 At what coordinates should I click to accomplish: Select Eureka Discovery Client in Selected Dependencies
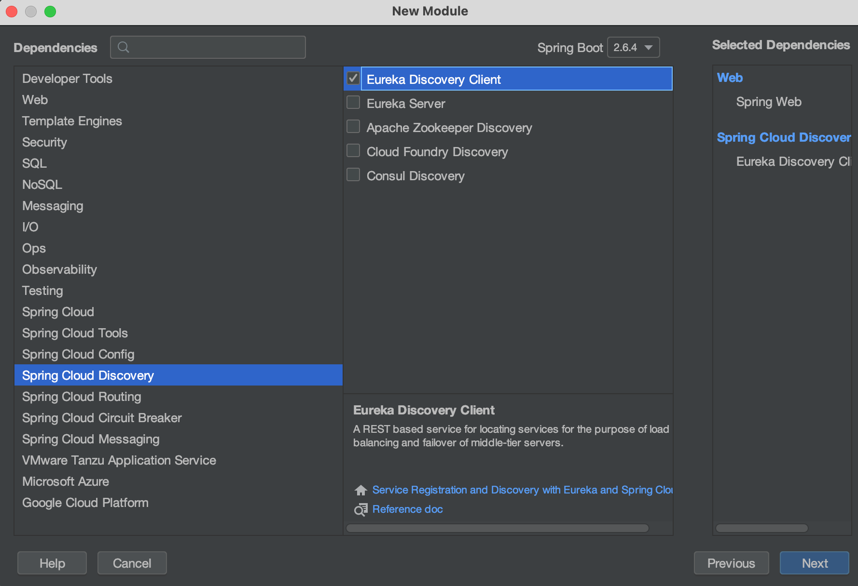pyautogui.click(x=793, y=161)
